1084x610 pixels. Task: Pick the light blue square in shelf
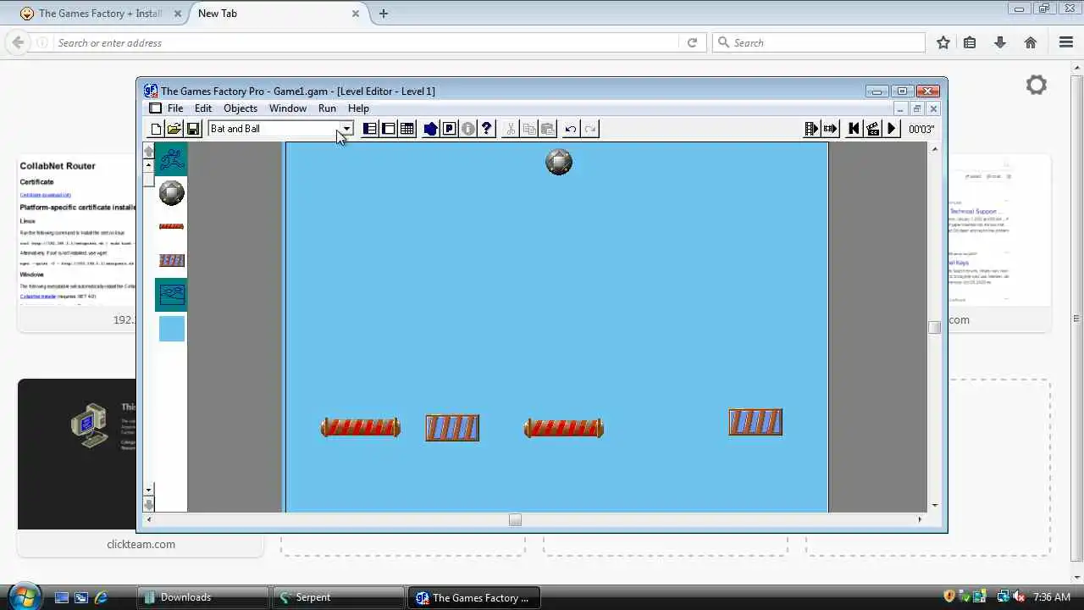coord(171,329)
